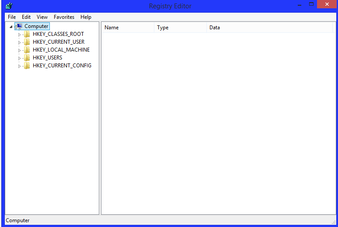
Task: Open the Help menu
Action: 86,17
